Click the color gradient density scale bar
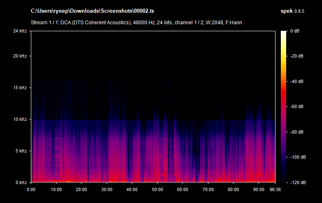 pyautogui.click(x=284, y=107)
